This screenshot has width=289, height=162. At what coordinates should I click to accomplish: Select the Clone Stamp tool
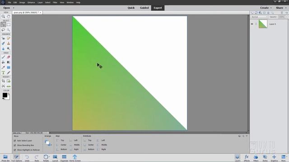click(9, 43)
